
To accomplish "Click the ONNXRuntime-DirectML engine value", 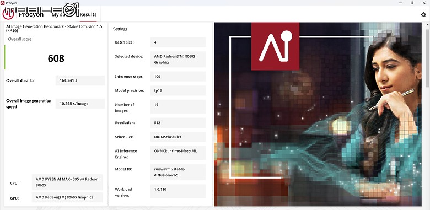I will coord(178,153).
